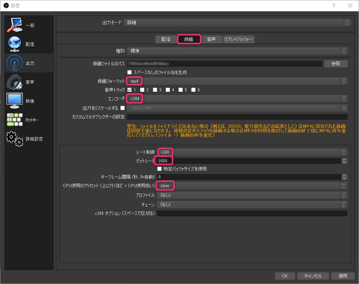Check the 出力をリスケールする checkbox
The width and height of the screenshot is (359, 284).
[122, 108]
